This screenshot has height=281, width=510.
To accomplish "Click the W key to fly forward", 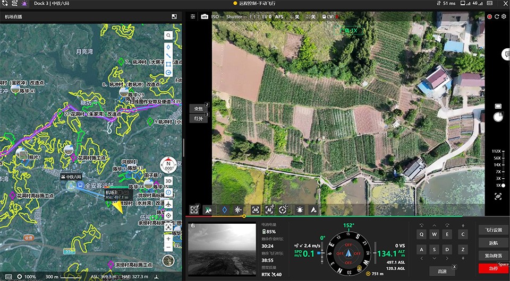I will [x=434, y=234].
